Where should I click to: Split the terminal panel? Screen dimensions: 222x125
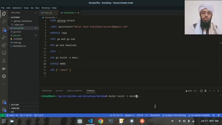[201, 91]
